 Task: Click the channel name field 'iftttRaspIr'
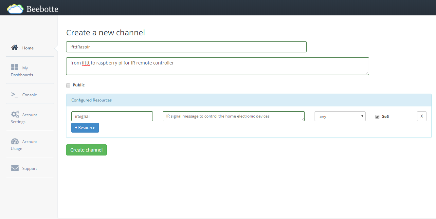(x=186, y=47)
